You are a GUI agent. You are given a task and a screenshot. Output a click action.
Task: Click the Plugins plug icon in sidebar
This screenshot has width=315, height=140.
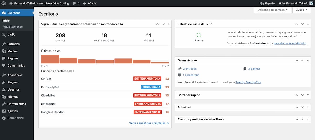[x=4, y=82]
